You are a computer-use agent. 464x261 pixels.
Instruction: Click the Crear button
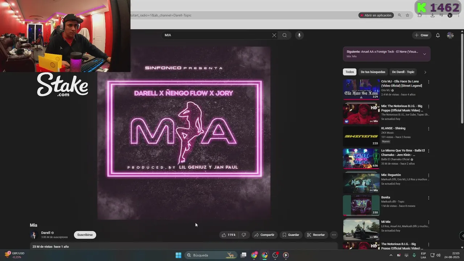(422, 35)
